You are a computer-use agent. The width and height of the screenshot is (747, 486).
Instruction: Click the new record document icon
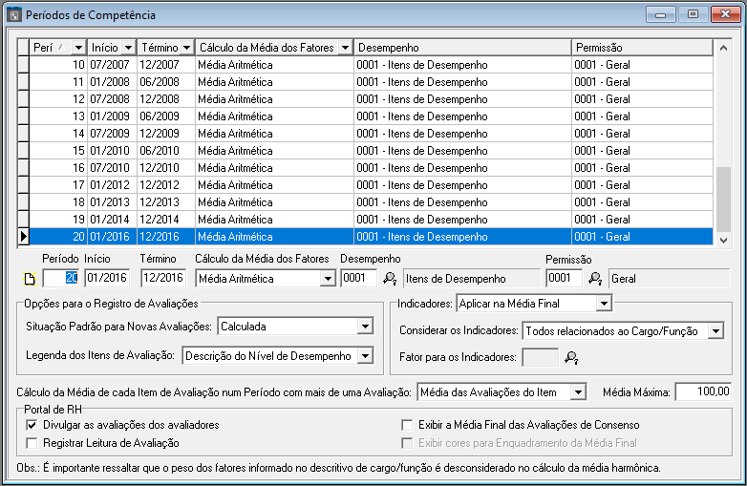[x=29, y=279]
